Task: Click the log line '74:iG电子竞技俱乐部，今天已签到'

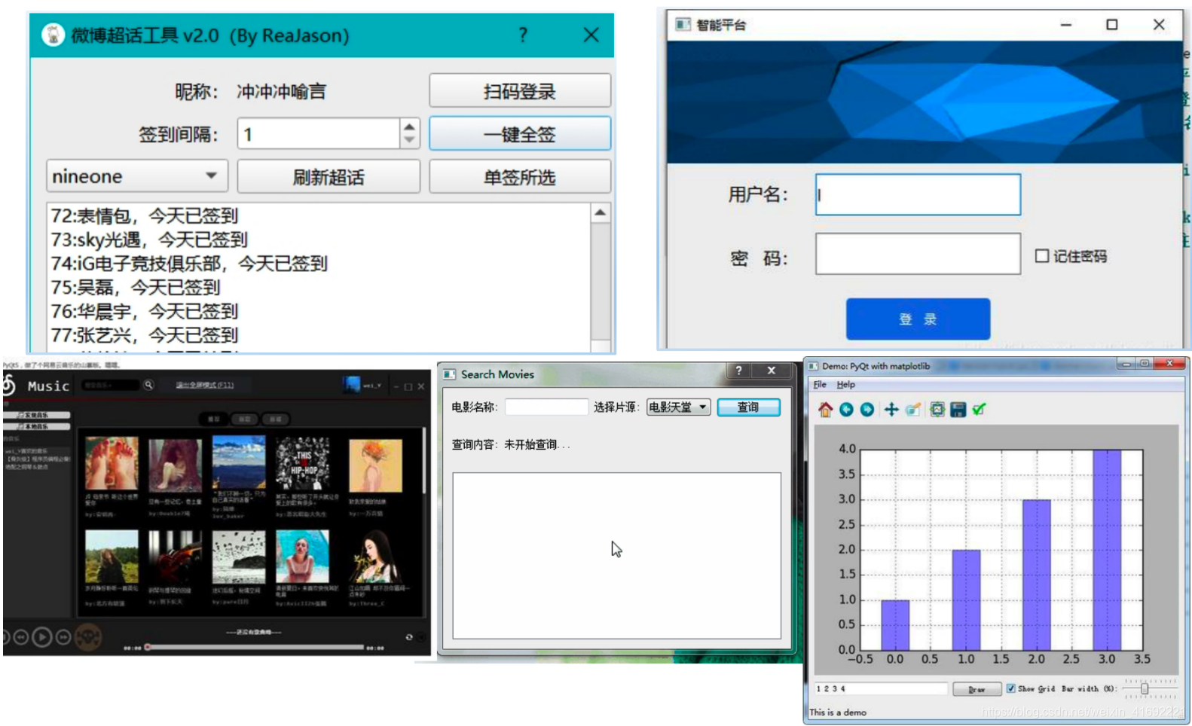Action: [x=189, y=264]
